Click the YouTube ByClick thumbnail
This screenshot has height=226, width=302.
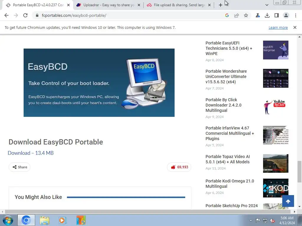point(276,107)
